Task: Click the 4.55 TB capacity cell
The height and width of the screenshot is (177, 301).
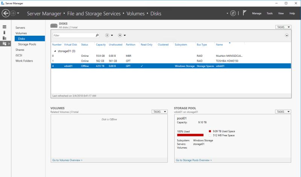Action: click(100, 66)
